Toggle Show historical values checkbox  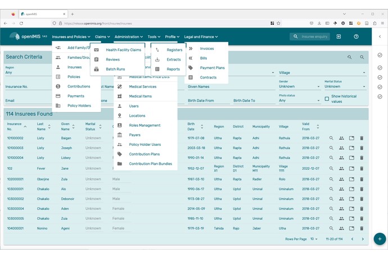[327, 99]
